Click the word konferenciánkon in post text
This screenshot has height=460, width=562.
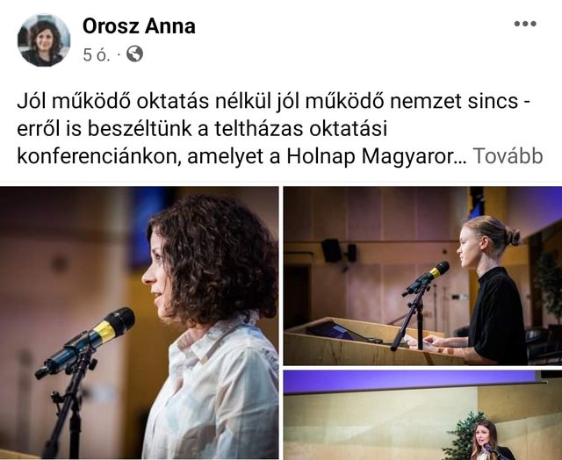(x=97, y=157)
